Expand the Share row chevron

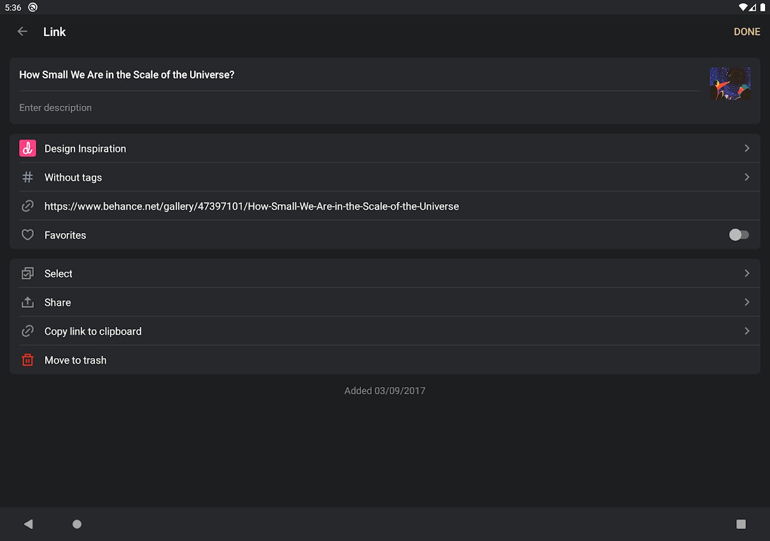pos(747,302)
